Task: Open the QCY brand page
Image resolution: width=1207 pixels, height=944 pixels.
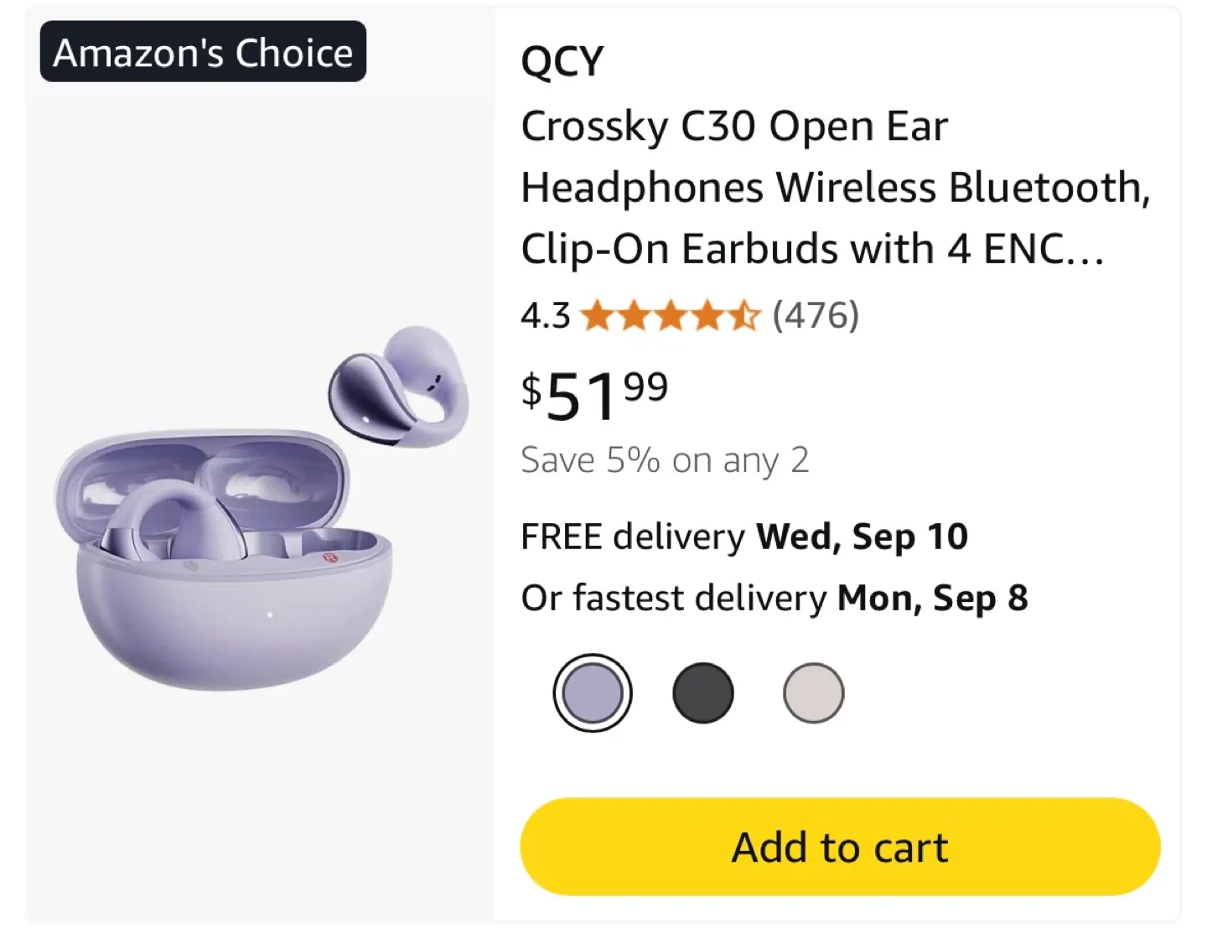Action: click(560, 60)
